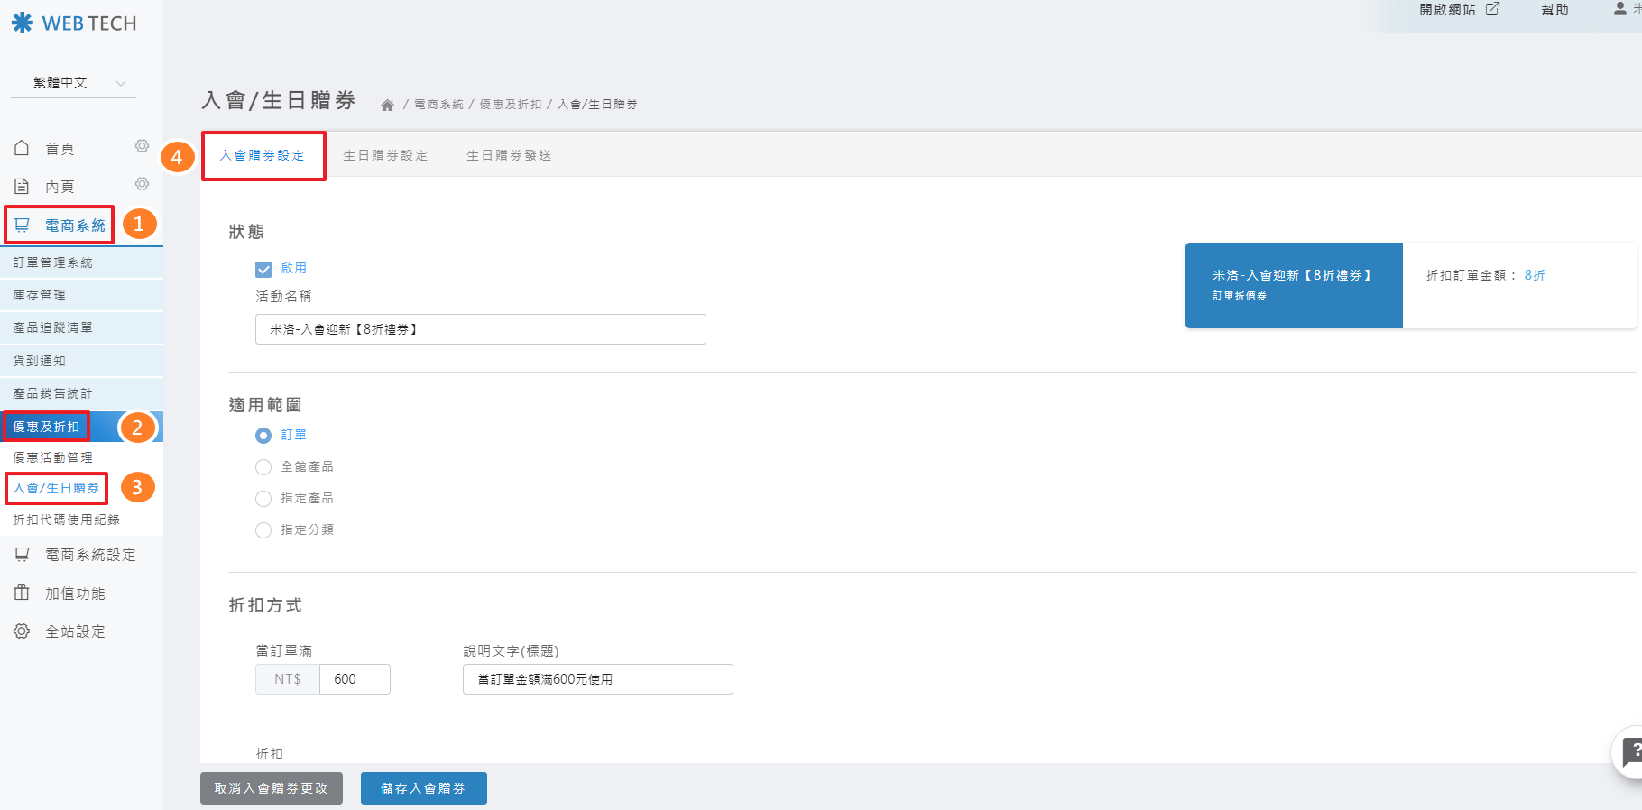Open the help chat bubble icon
Screen dimensions: 1642x810
coord(1631,751)
